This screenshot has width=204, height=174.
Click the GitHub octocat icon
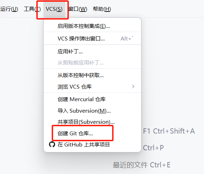point(52,144)
